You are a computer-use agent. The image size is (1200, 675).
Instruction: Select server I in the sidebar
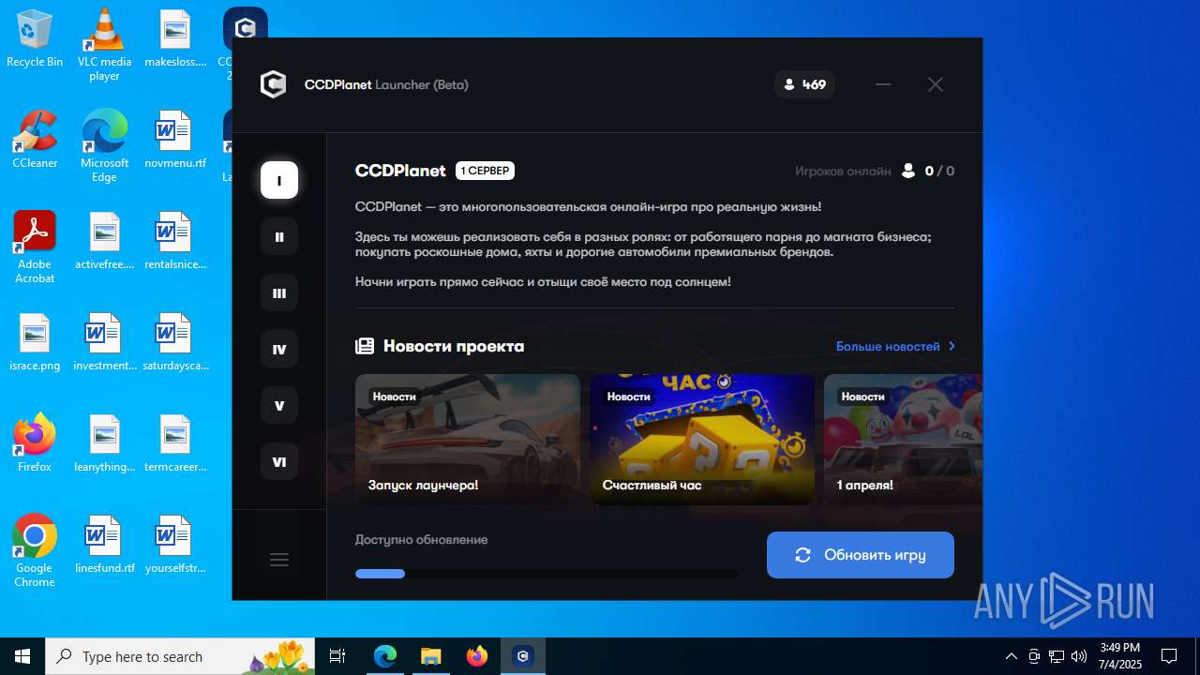point(279,180)
